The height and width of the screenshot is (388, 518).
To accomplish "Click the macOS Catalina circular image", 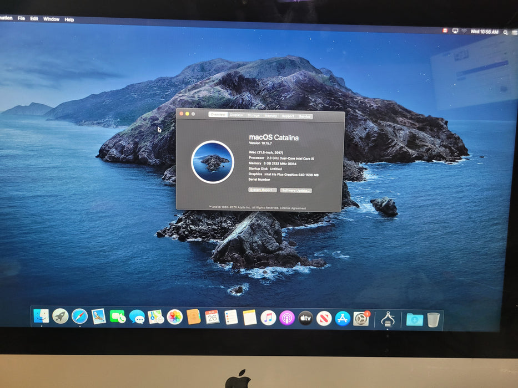I will pyautogui.click(x=213, y=162).
